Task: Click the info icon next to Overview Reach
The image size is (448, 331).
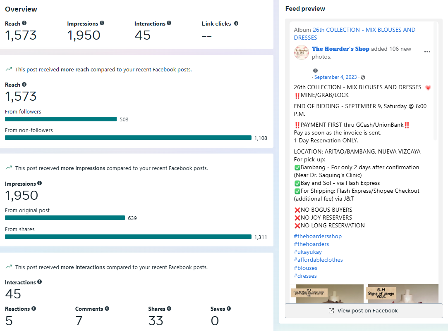Action: coord(24,24)
